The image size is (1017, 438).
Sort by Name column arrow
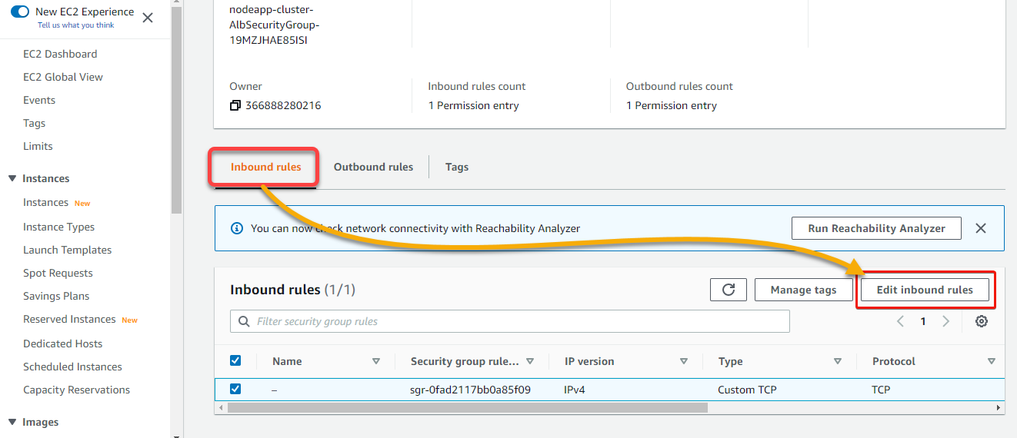point(376,361)
